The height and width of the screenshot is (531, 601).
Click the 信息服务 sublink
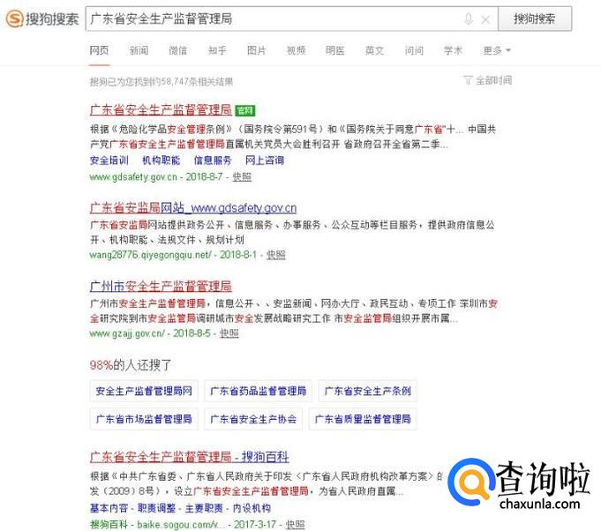(213, 161)
